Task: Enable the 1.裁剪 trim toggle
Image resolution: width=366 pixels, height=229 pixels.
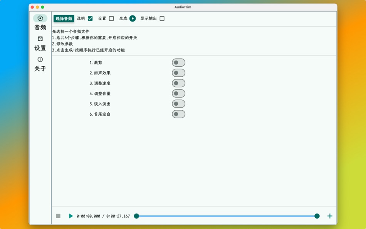Action: [178, 62]
